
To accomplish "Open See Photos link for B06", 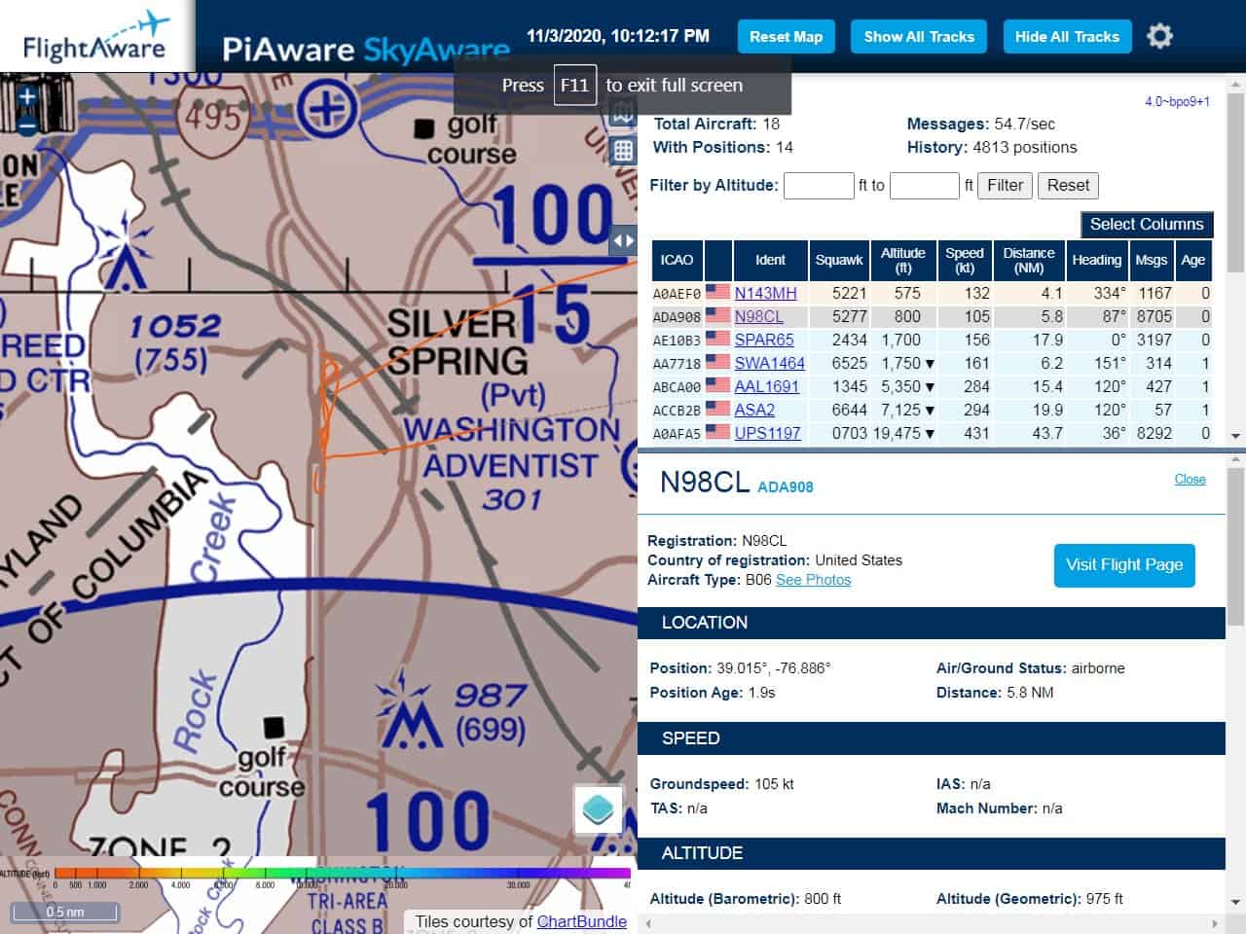I will (813, 579).
